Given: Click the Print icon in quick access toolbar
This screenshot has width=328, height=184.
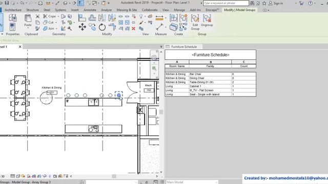Looking at the screenshot, I should coord(40,3).
